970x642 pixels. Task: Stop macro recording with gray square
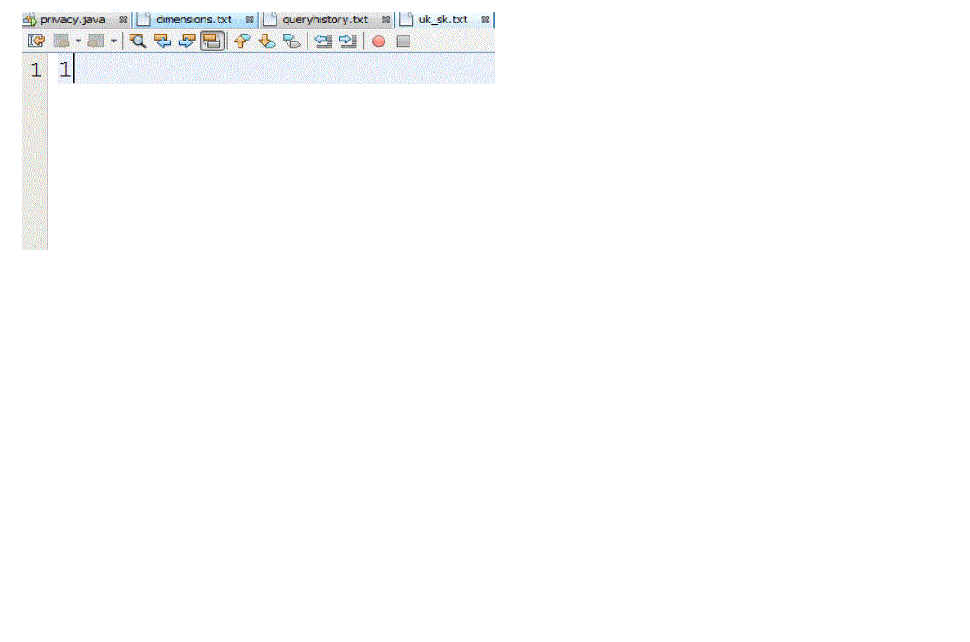(x=403, y=41)
